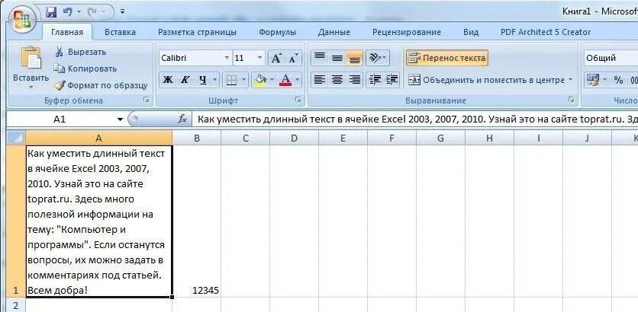638x312 pixels.
Task: Toggle Перенос текста wrap text button
Action: [446, 58]
